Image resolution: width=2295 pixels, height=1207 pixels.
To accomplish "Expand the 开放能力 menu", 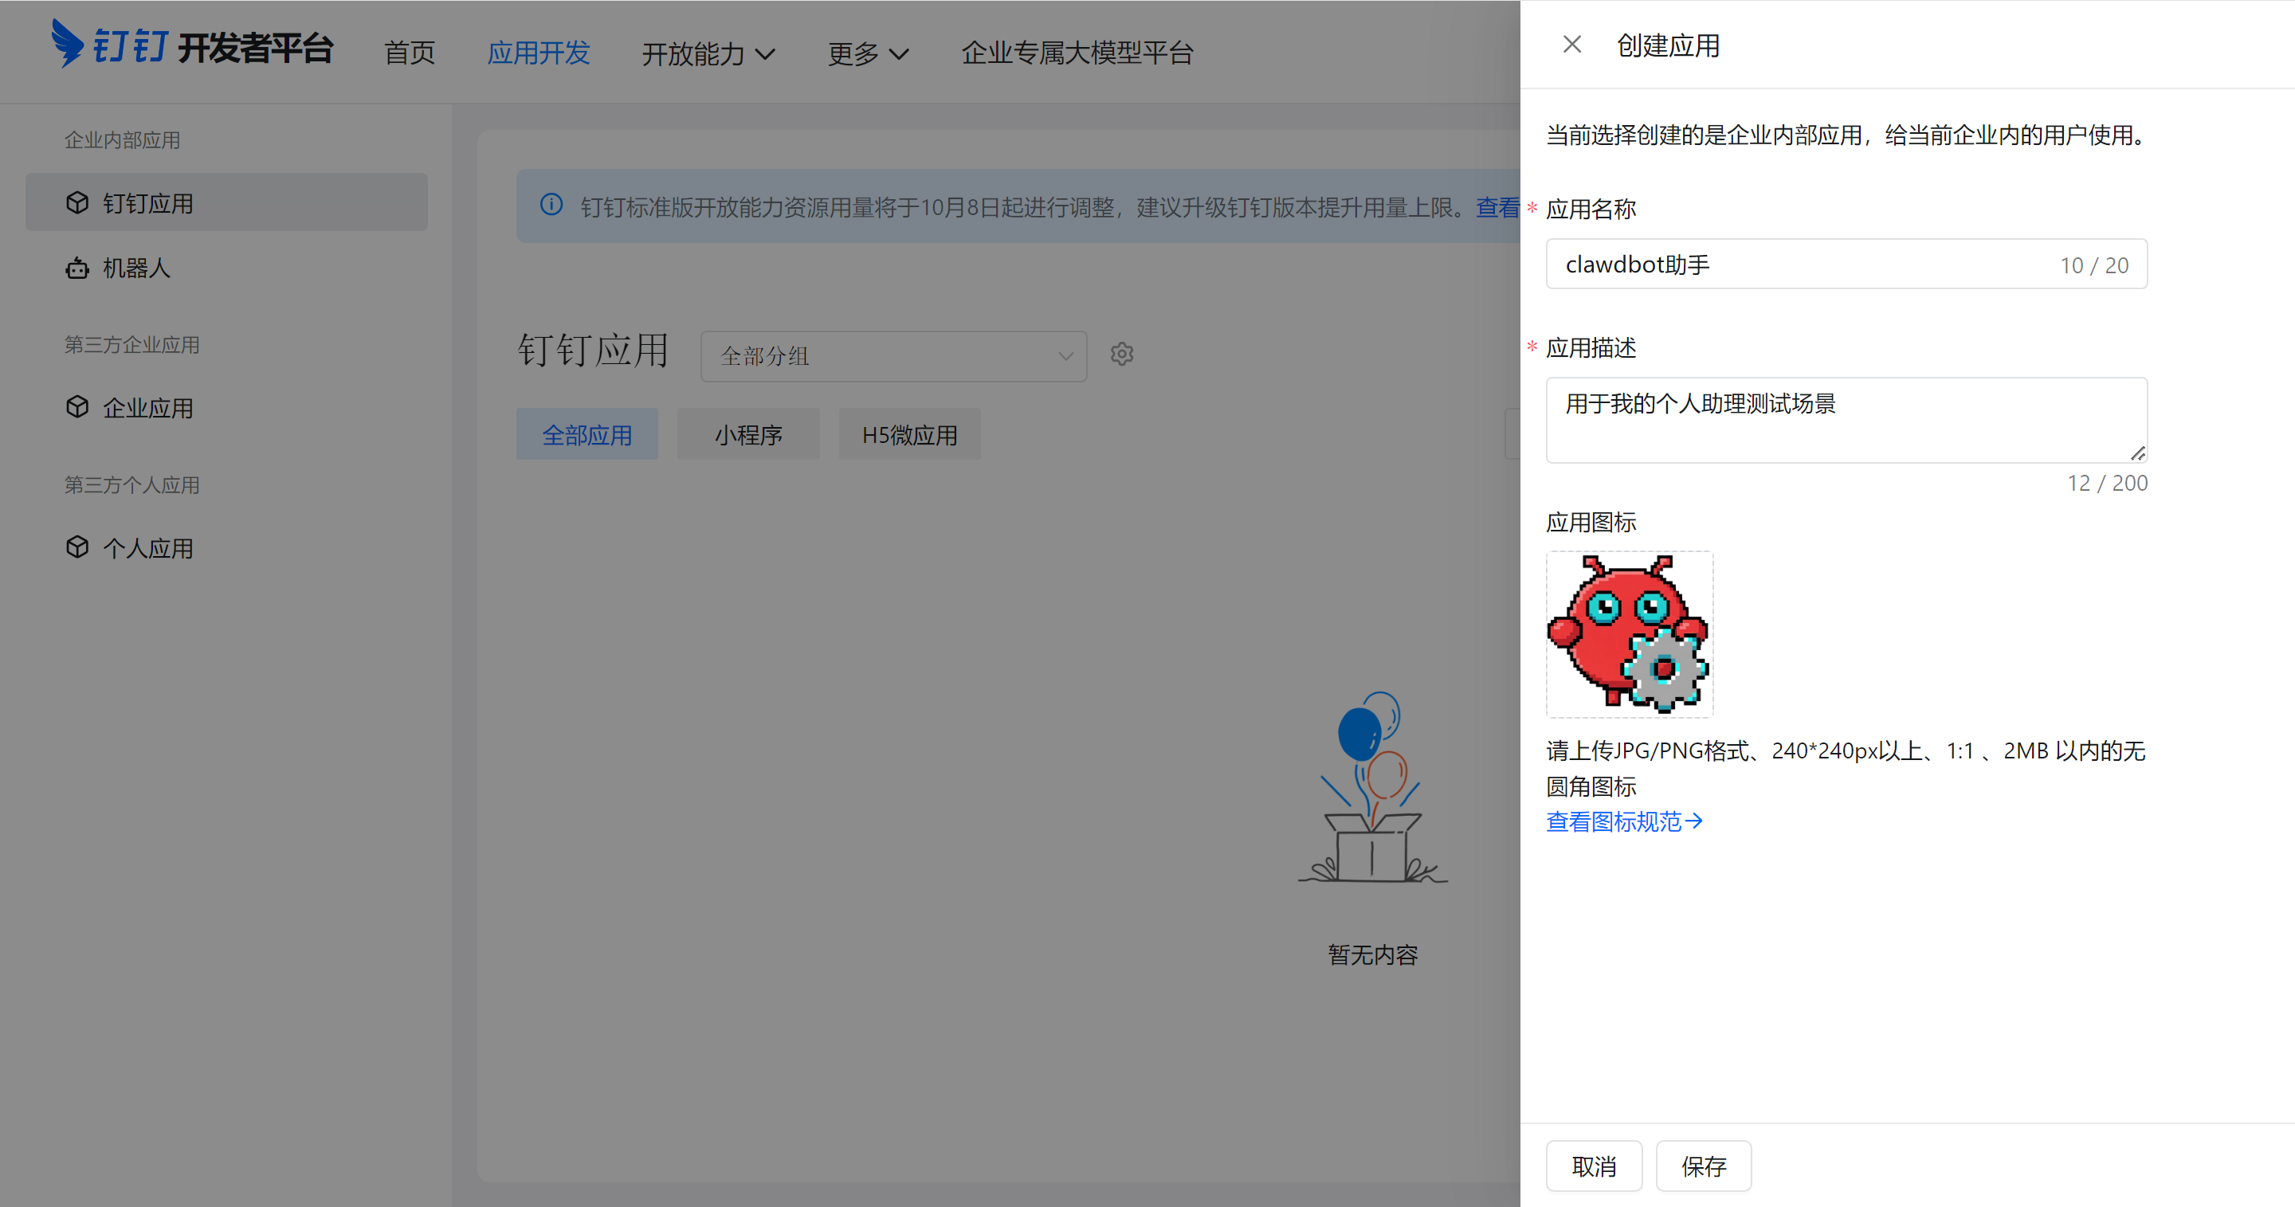I will pyautogui.click(x=708, y=53).
